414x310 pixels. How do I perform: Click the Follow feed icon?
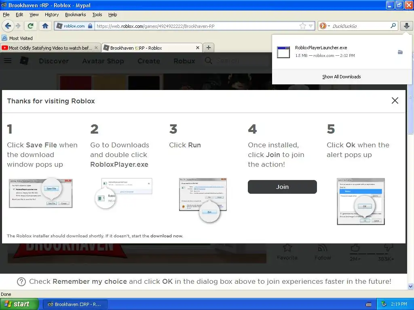[x=323, y=248]
